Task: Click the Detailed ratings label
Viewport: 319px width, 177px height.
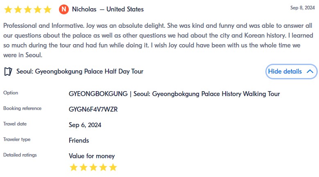Action: 20,155
